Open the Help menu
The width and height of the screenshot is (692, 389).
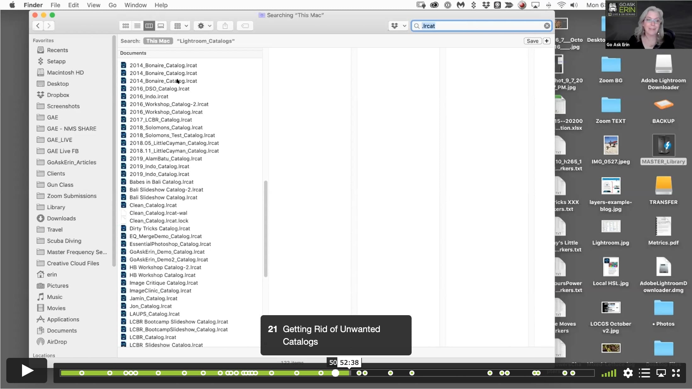pyautogui.click(x=161, y=5)
